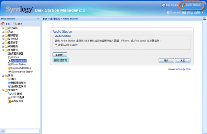
Task: Click the Audio Station breadcrumb text
Action: [71, 19]
